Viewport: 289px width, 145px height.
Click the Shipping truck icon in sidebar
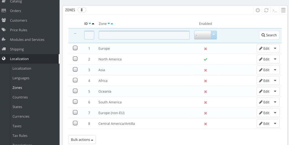pos(4,49)
